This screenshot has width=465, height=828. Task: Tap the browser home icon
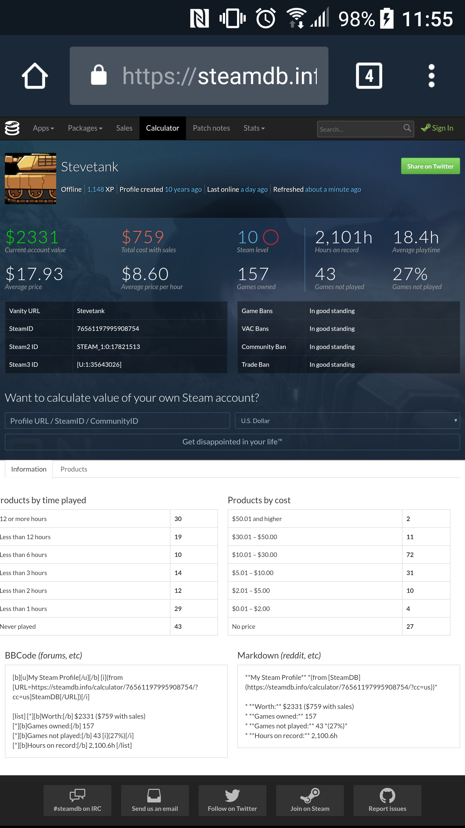click(35, 76)
